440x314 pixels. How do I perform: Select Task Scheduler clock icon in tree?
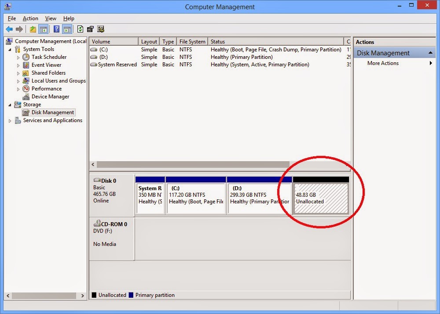[26, 57]
